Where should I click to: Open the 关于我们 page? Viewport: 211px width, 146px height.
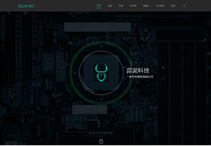tap(160, 6)
